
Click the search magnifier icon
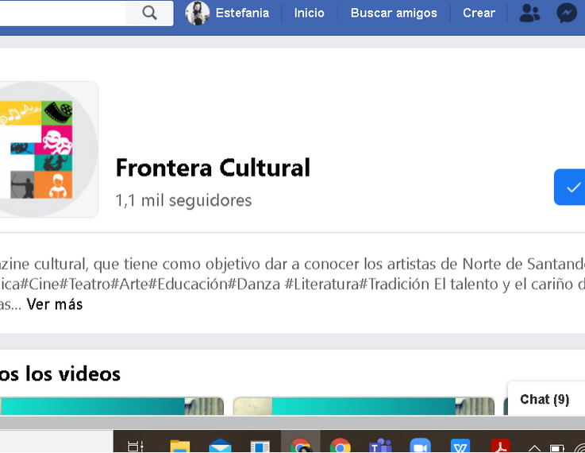(149, 13)
